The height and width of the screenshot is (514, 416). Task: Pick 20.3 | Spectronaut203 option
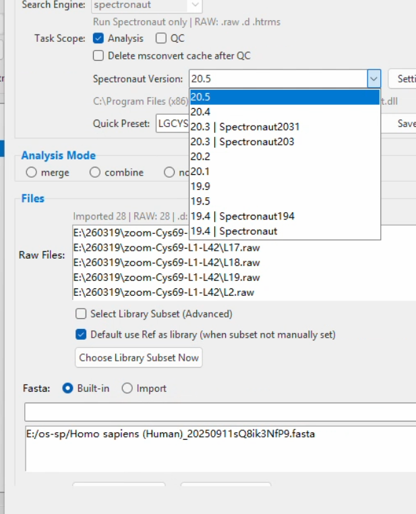285,142
